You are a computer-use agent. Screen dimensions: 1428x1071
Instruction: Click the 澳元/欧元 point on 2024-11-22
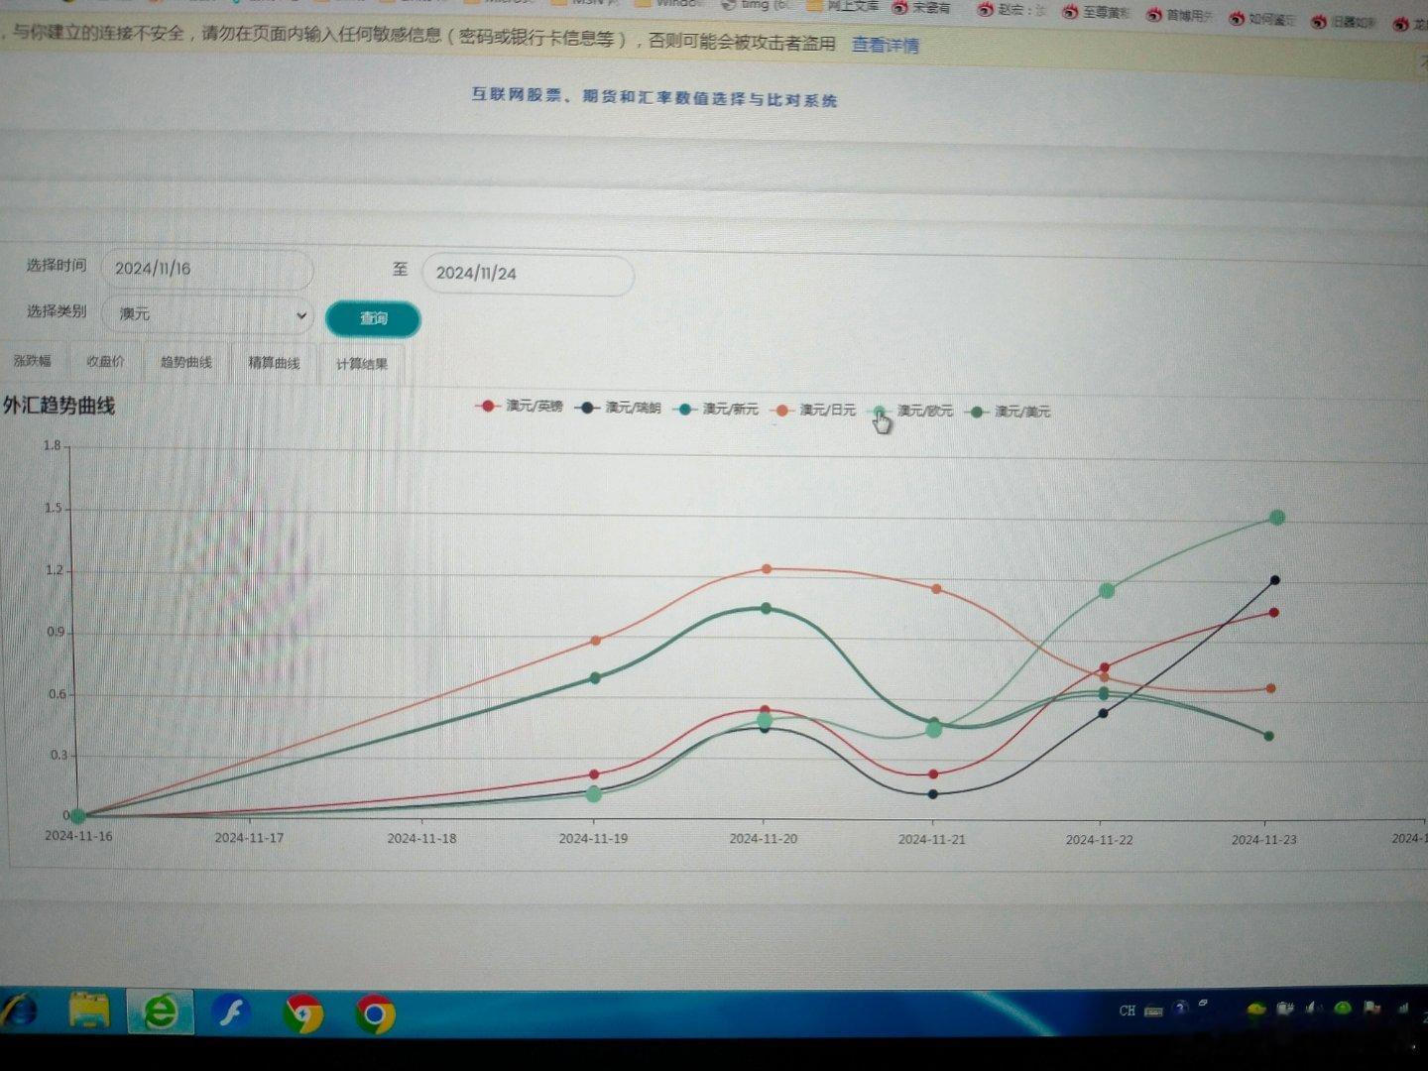pos(1107,591)
